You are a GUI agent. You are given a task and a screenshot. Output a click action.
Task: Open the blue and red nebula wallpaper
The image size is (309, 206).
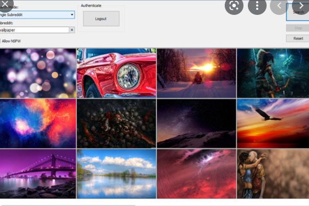(x=38, y=123)
